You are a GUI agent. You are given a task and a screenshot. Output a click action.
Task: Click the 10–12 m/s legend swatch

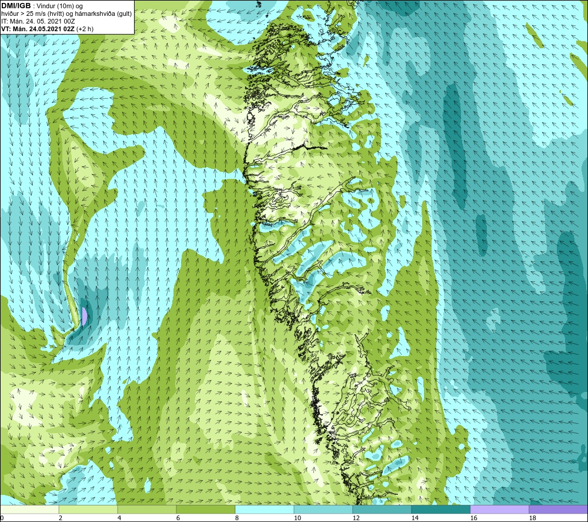point(323,509)
